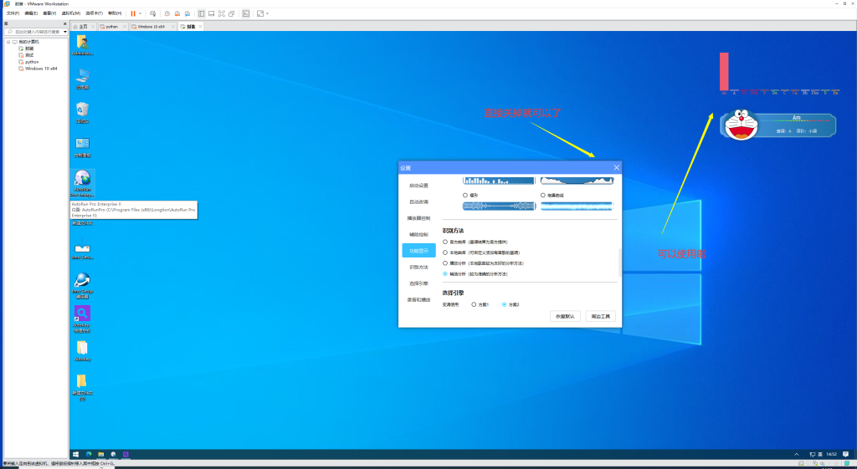Image resolution: width=857 pixels, height=469 pixels.
Task: Select the left waveform style radio button
Action: click(x=465, y=195)
